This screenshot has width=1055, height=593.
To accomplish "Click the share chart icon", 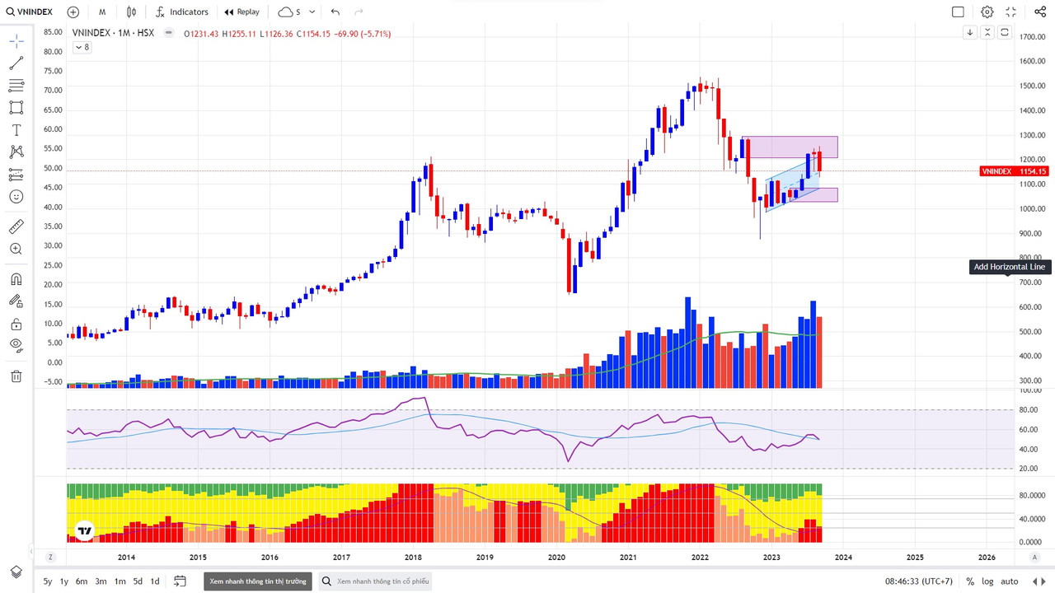I will (x=1040, y=12).
